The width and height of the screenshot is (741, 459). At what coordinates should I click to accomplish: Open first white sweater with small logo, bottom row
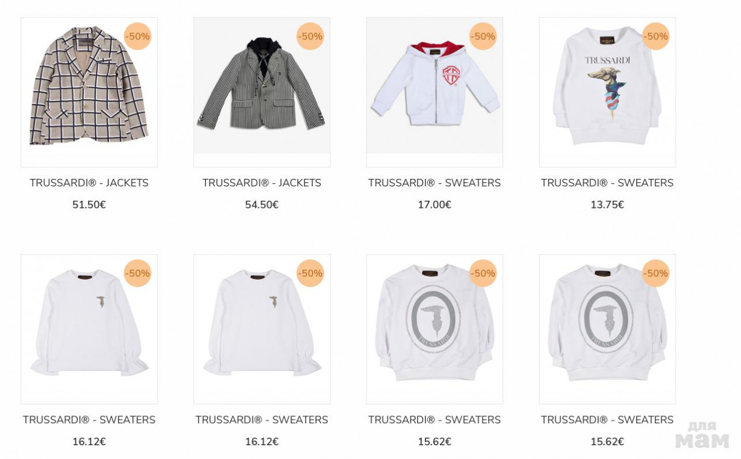tap(89, 329)
